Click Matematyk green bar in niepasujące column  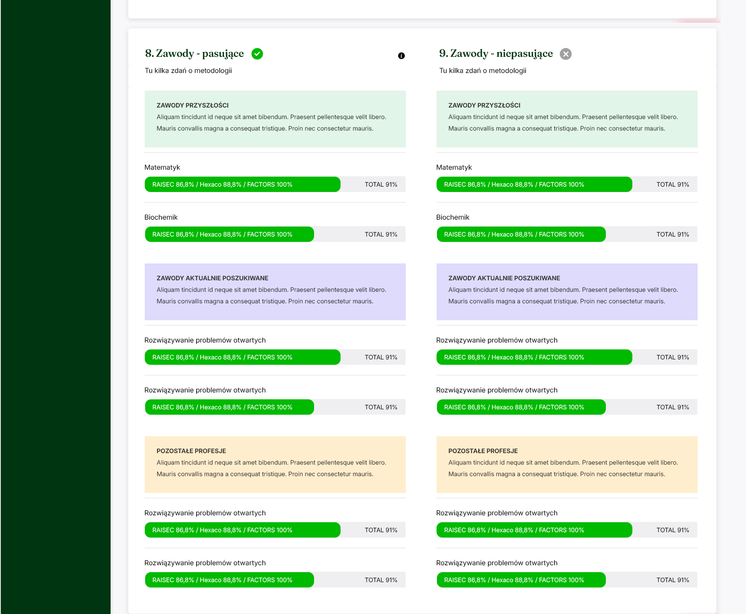(534, 184)
